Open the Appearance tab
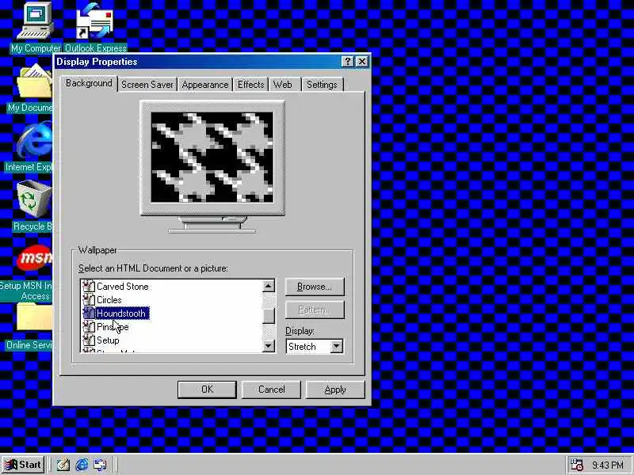The height and width of the screenshot is (475, 634). pos(205,85)
